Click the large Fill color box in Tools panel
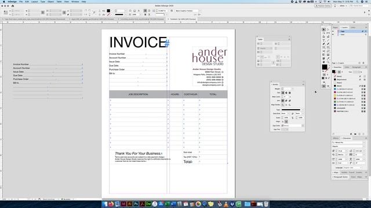Viewport: 371px width, 208px height. click(325, 67)
